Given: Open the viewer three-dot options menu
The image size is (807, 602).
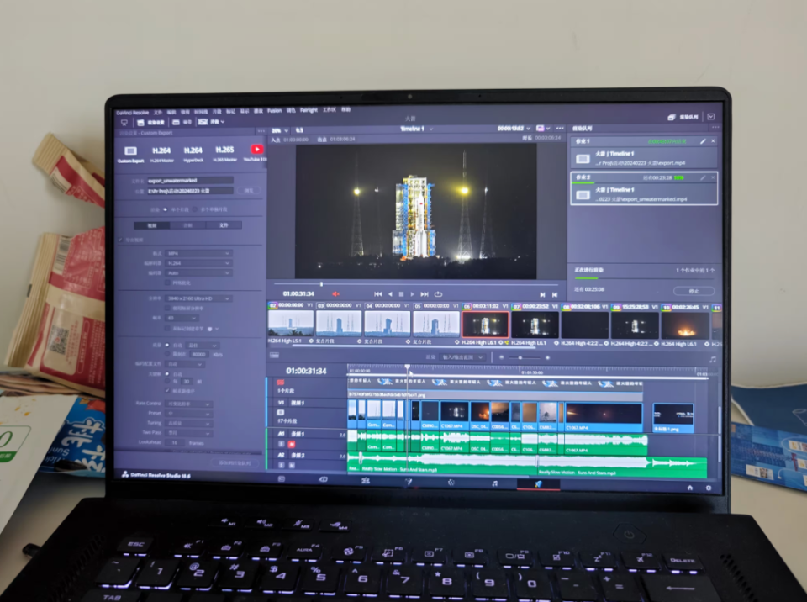Looking at the screenshot, I should pos(560,129).
